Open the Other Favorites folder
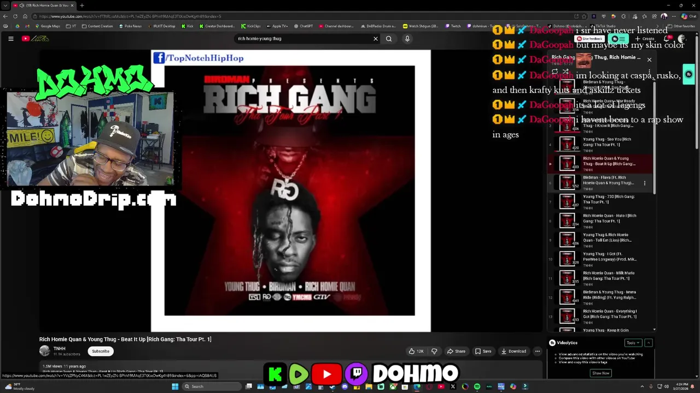The width and height of the screenshot is (700, 393). 681,26
